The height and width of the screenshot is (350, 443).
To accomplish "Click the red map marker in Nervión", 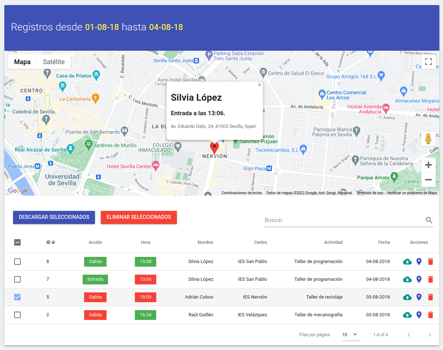I will [x=215, y=148].
